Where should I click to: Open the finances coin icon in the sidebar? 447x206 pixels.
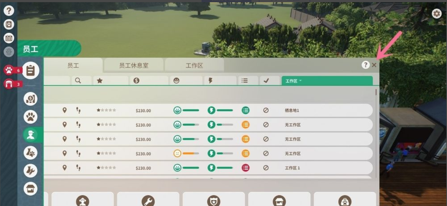pyautogui.click(x=31, y=99)
